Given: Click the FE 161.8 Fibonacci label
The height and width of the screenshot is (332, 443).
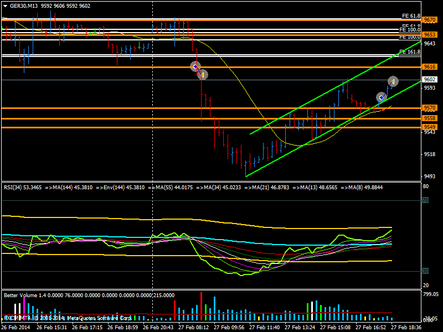Looking at the screenshot, I should (410, 52).
